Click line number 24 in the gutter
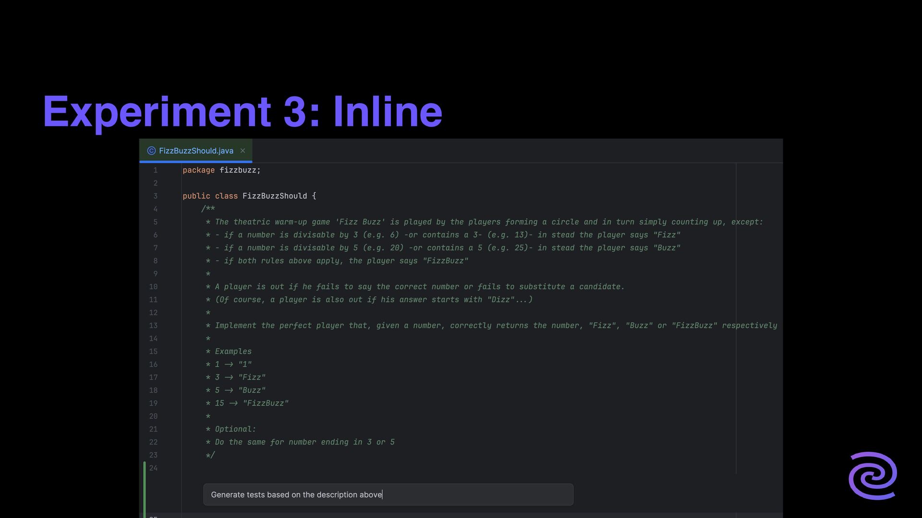This screenshot has width=922, height=518. pyautogui.click(x=153, y=468)
